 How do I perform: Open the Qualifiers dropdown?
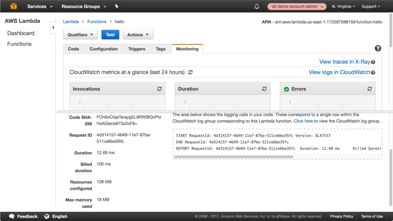(80, 35)
